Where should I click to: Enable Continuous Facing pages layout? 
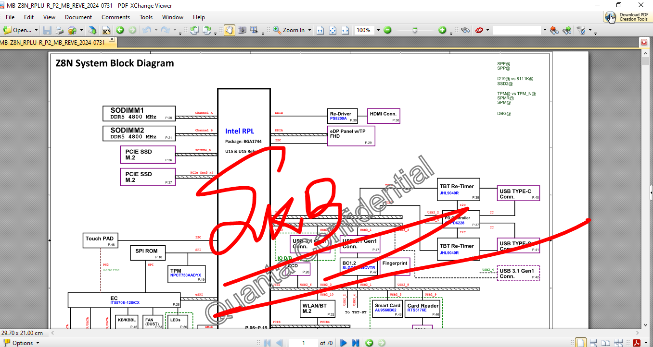(619, 343)
